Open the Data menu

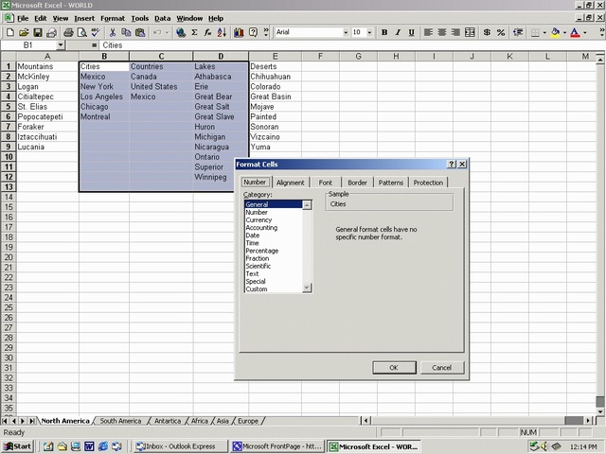pyautogui.click(x=162, y=18)
